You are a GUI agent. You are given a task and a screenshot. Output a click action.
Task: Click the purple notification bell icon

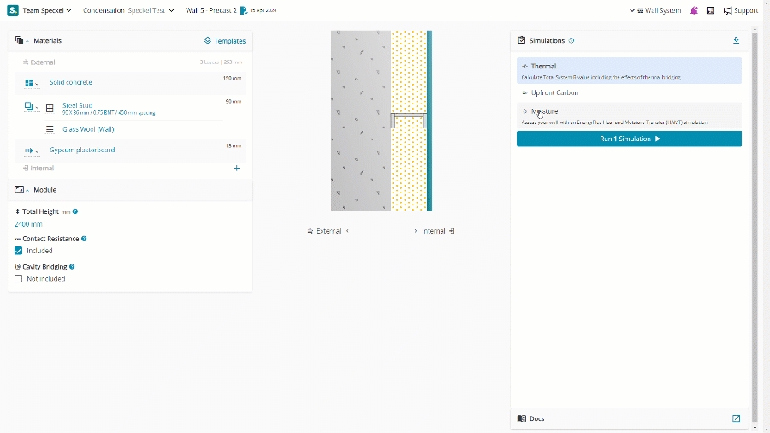(x=694, y=10)
